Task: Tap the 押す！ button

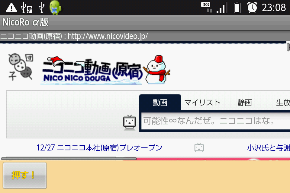Action: [x=24, y=175]
